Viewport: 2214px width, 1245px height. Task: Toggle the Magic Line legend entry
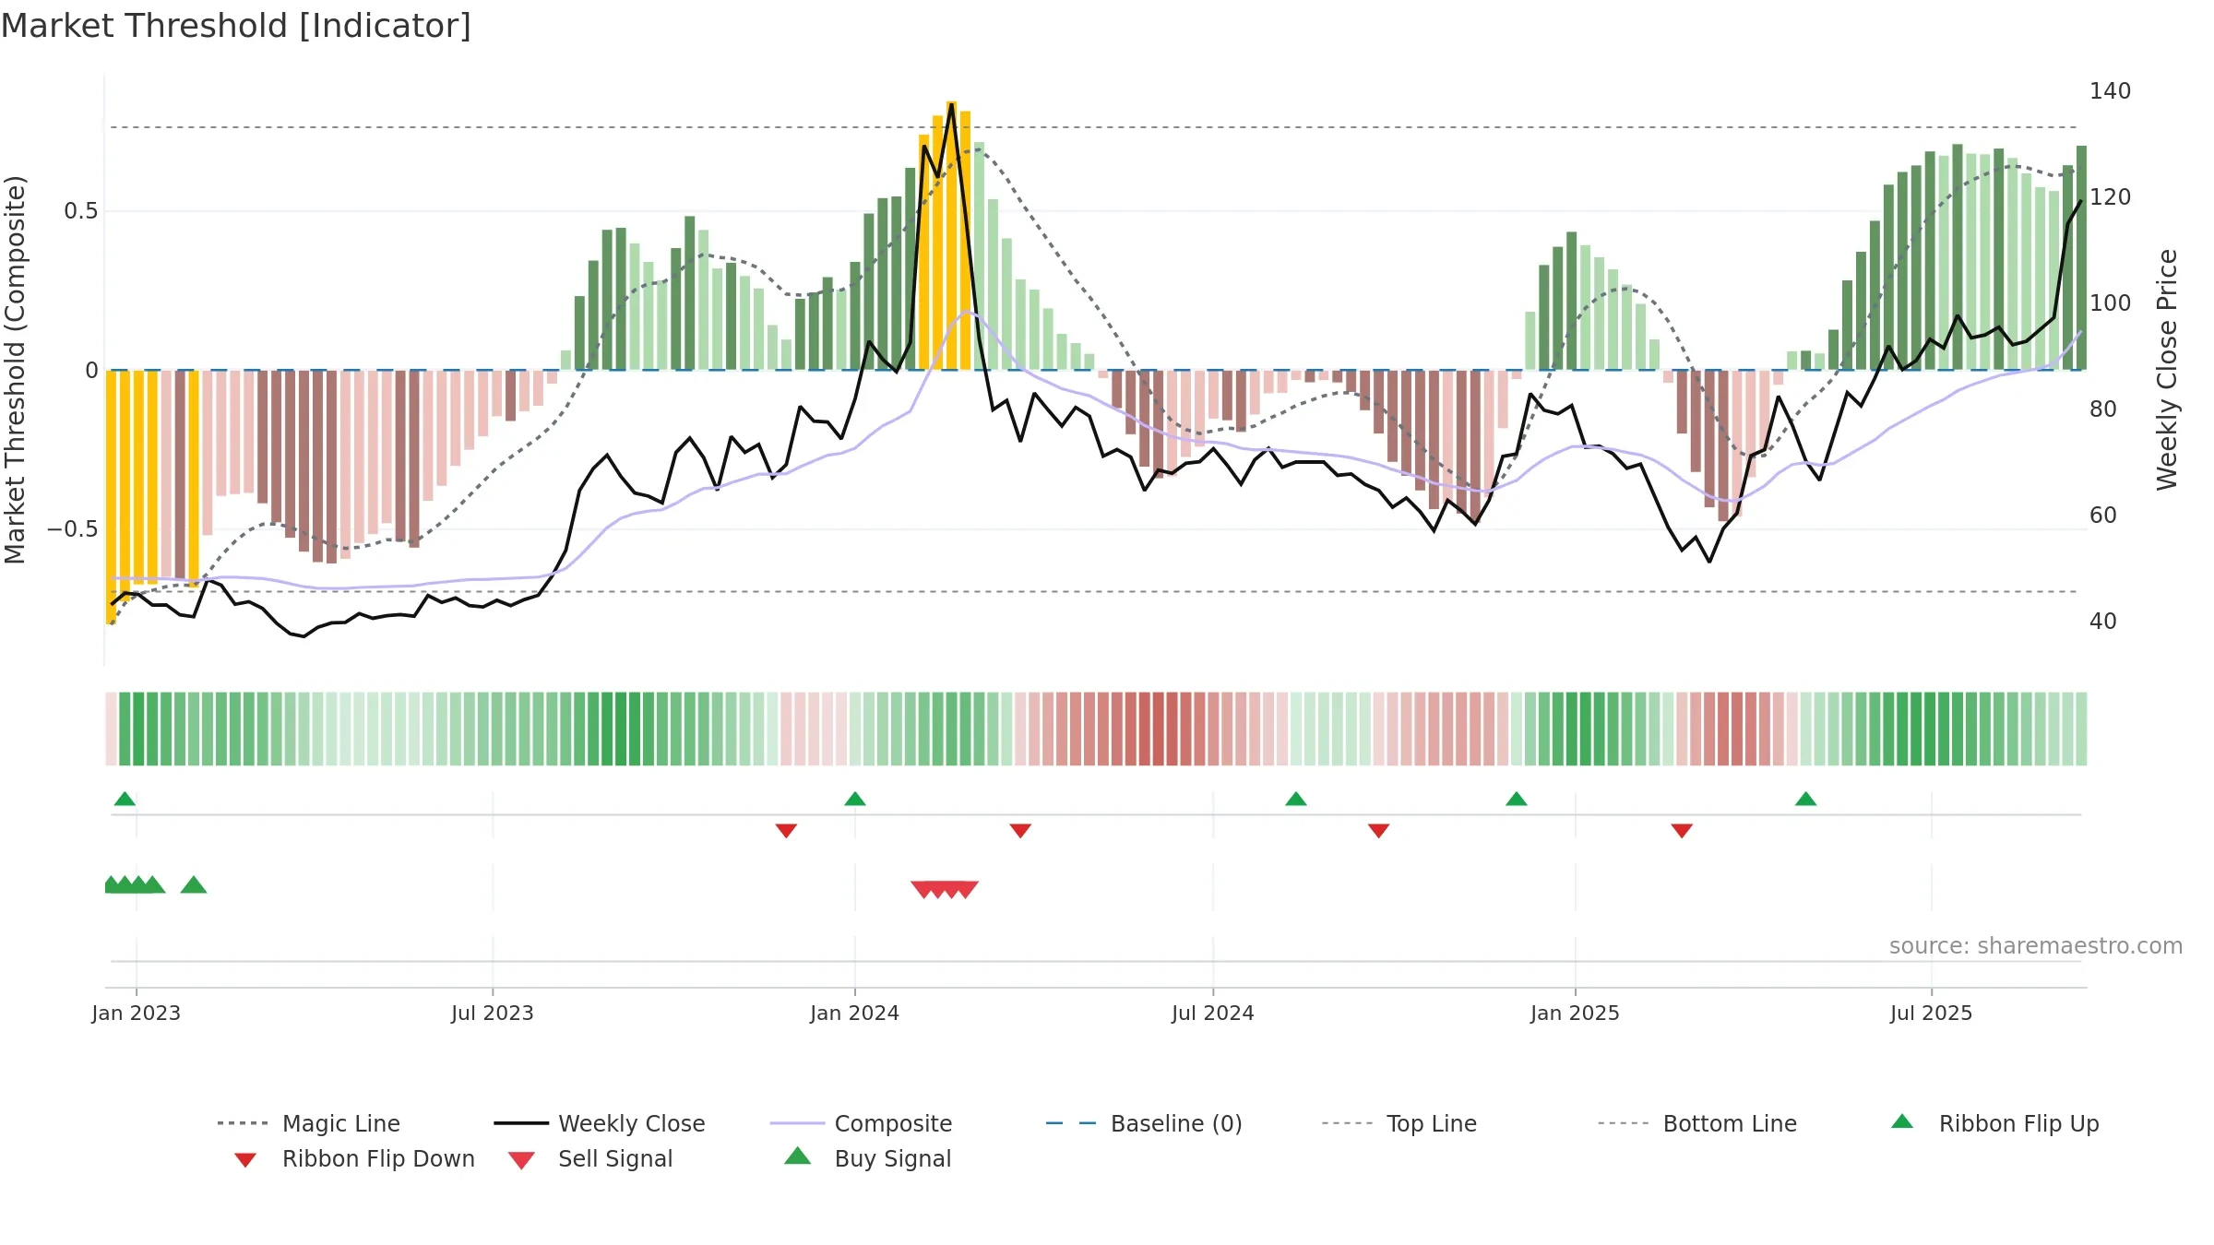pos(309,1123)
